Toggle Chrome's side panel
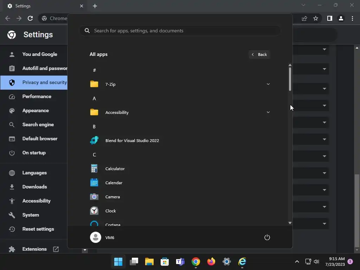This screenshot has height=270, width=360. [330, 18]
